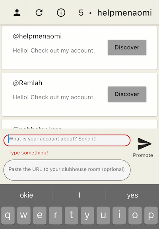The image size is (159, 229).
Task: Open the profile person icon
Action: [x=17, y=13]
